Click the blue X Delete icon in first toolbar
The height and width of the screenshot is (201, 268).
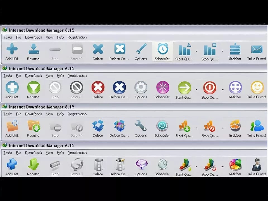coord(98,49)
